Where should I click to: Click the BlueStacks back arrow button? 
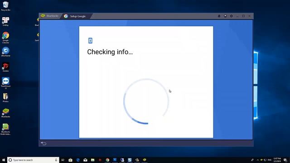(x=43, y=144)
